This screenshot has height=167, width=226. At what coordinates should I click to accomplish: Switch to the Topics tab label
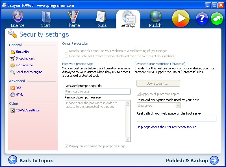(101, 25)
